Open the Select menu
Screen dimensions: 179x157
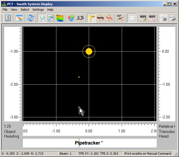click(25, 10)
